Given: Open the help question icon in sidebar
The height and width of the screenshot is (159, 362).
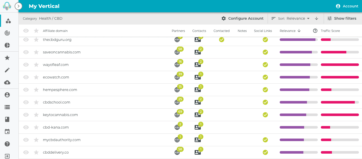Looking at the screenshot, I should pos(7,144).
